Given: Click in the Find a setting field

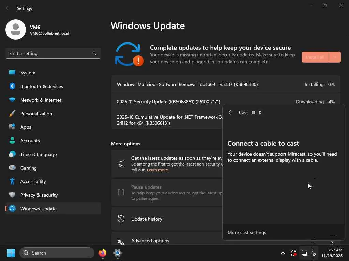Looking at the screenshot, I should tap(53, 53).
